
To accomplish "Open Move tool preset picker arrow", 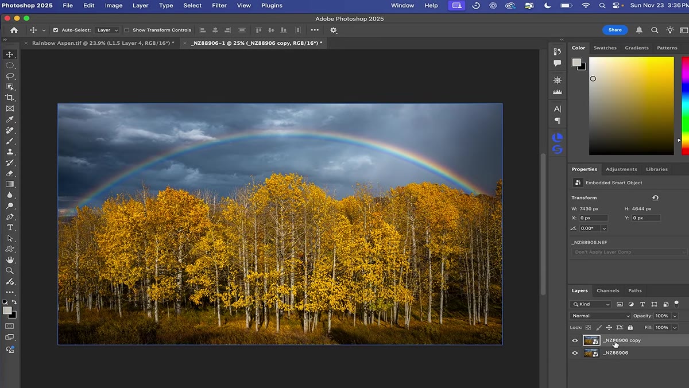I will [x=44, y=30].
